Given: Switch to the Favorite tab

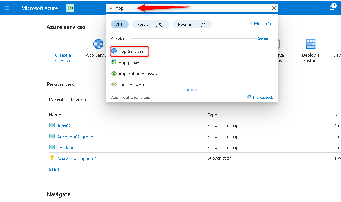Looking at the screenshot, I should coord(79,100).
